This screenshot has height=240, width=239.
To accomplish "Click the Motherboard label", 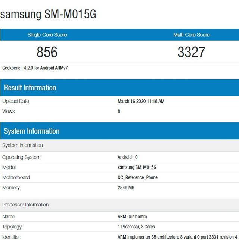I will [x=16, y=177].
